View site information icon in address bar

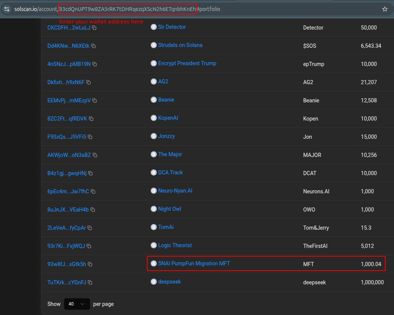(x=7, y=9)
